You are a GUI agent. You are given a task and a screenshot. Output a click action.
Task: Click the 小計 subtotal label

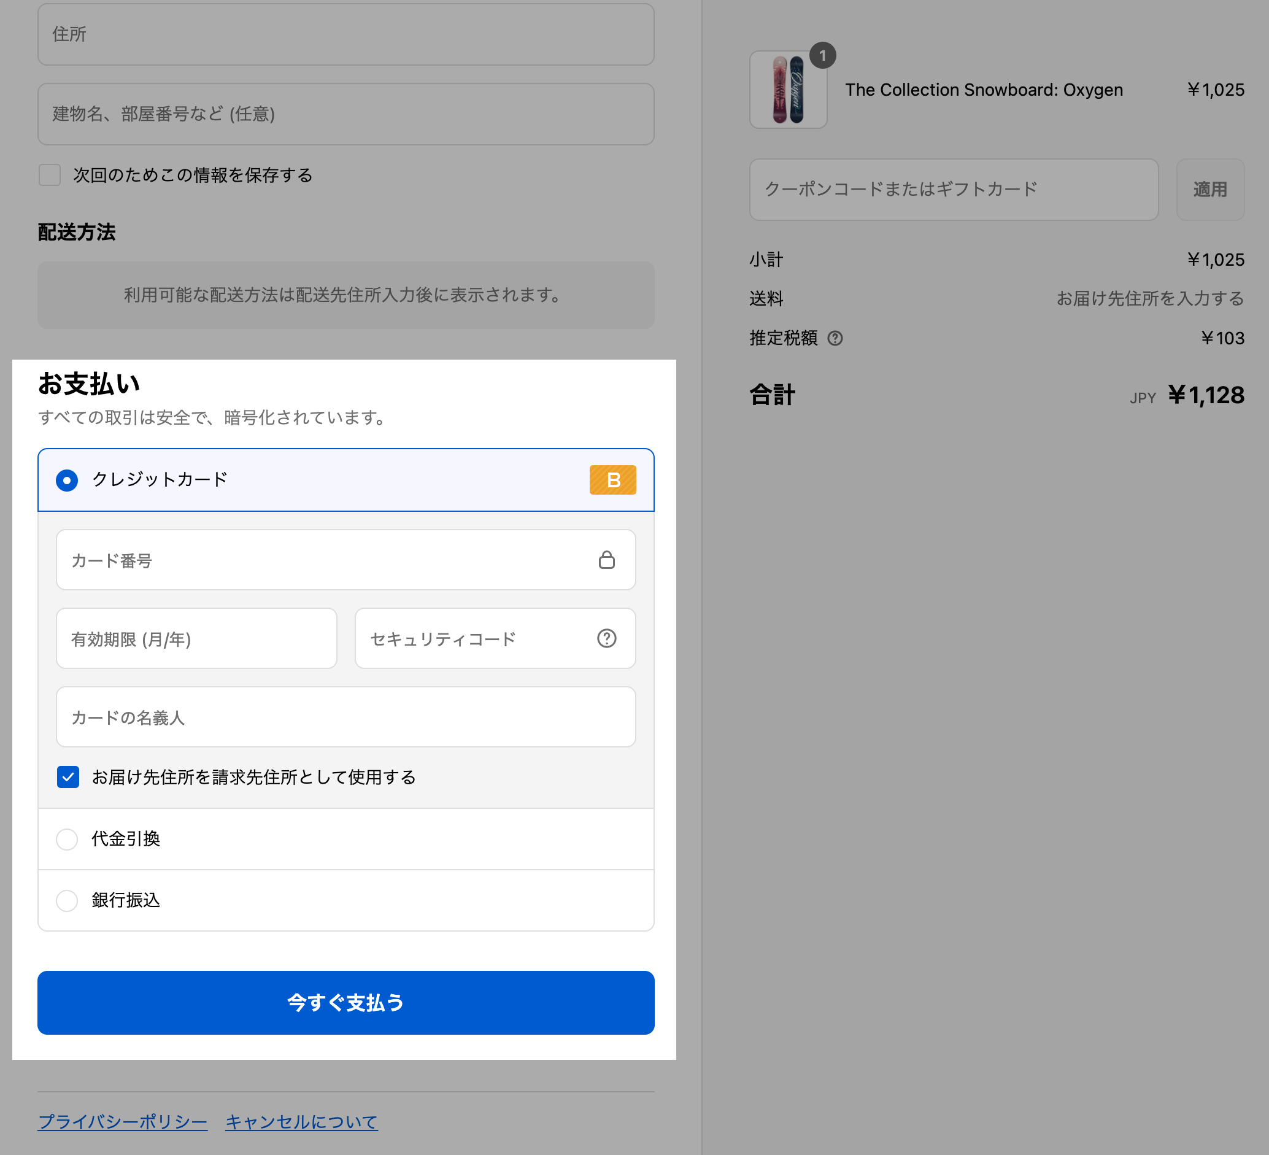pyautogui.click(x=766, y=260)
